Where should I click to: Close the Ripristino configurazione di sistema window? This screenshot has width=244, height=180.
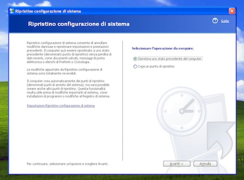(232, 11)
